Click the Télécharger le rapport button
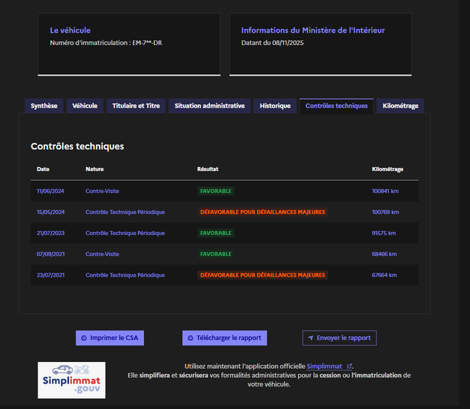The width and height of the screenshot is (470, 409). [224, 338]
